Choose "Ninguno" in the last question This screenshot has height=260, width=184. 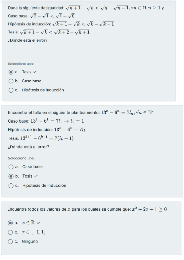[11, 241]
